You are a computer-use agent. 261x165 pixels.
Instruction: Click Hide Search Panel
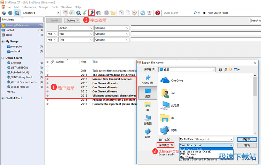[217, 13]
